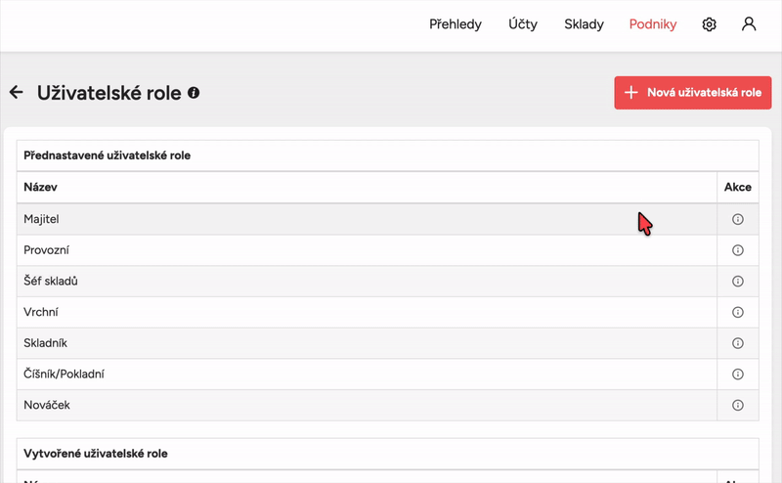
Task: Show details icon for Šéf skladů
Action: 737,282
